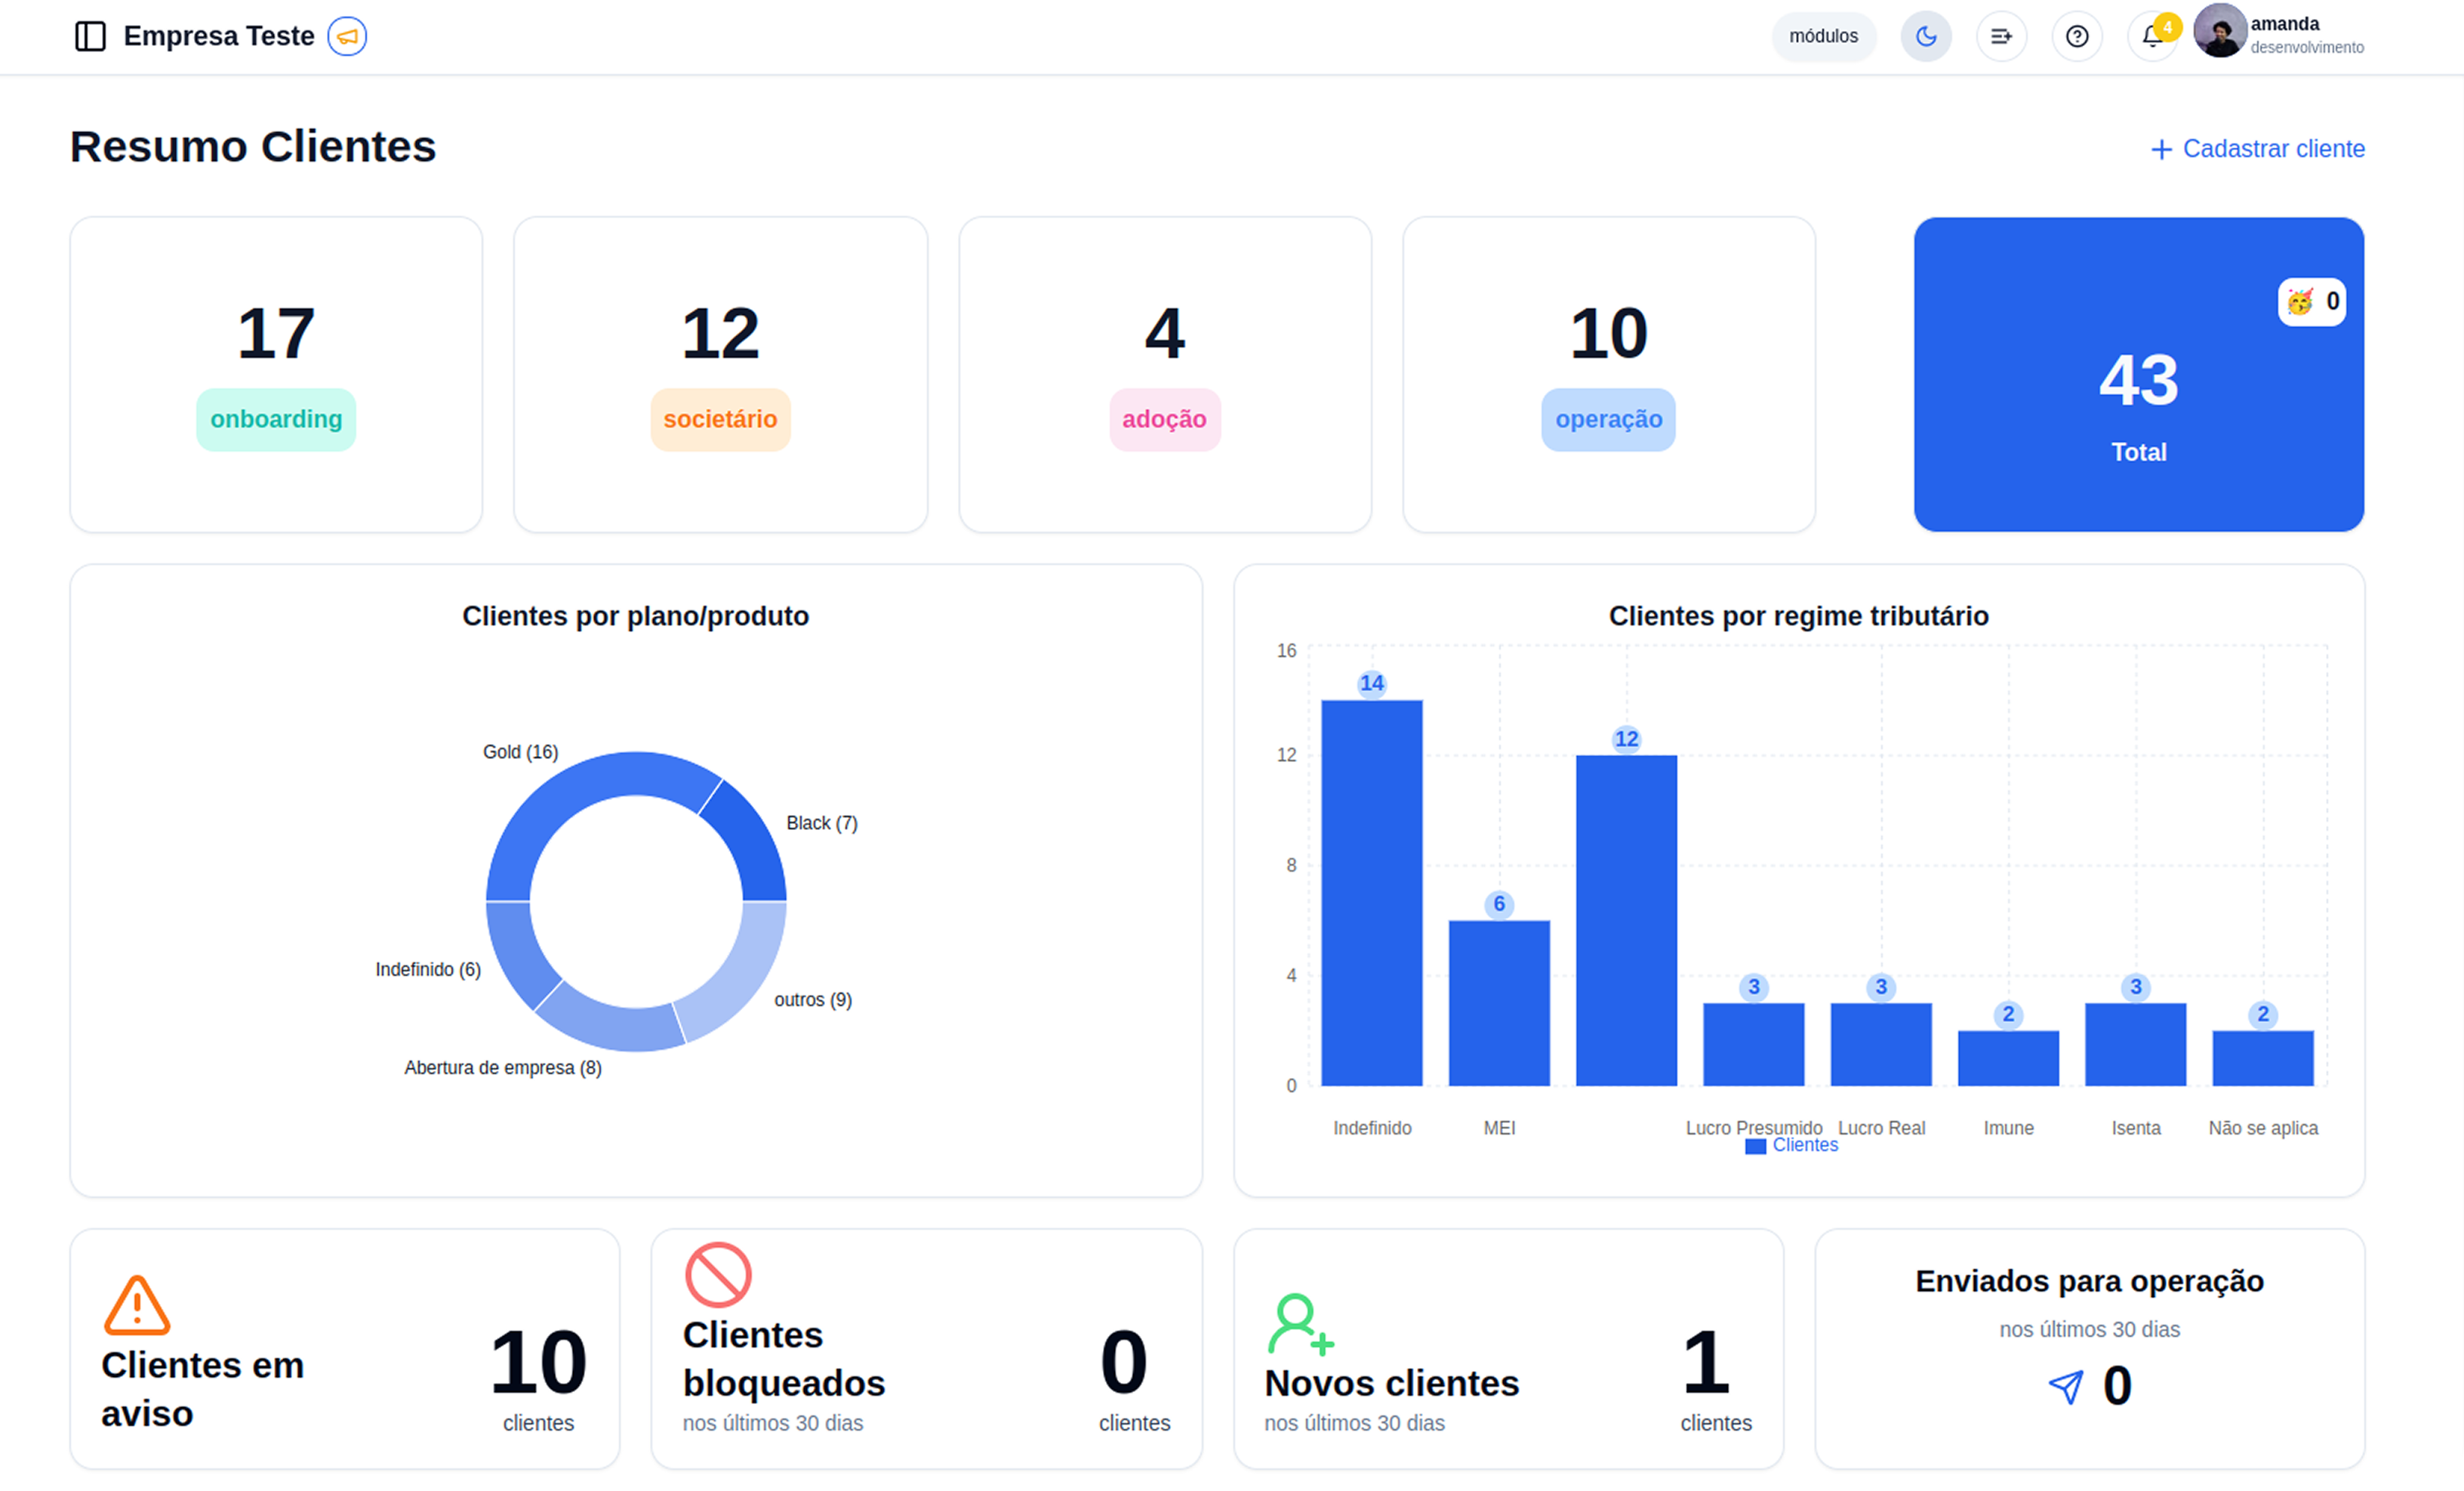Open the help question mark icon
Screen dimensions: 2464x1491
point(2077,37)
